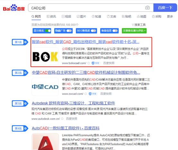Open 百度快照 for the zwcad result

click(106, 94)
